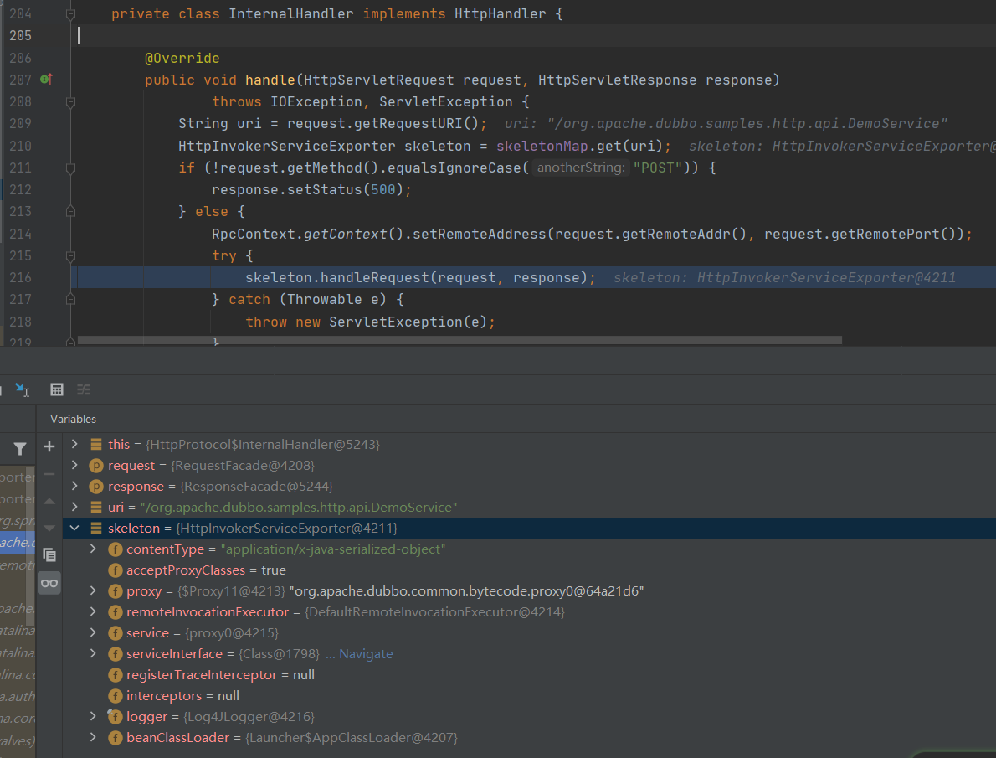Click the Trace Current Stream Chain icon
Viewport: 996px width, 758px height.
point(84,389)
